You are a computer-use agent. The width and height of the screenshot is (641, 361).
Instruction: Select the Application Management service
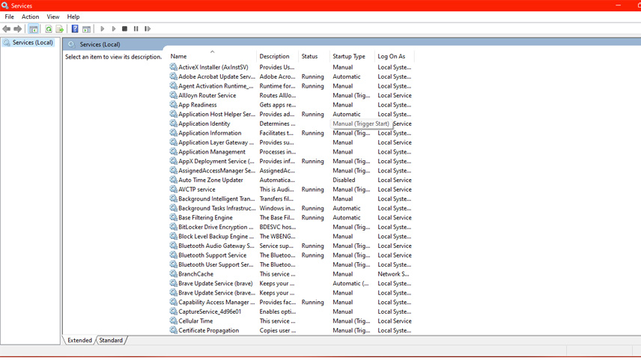point(291,152)
